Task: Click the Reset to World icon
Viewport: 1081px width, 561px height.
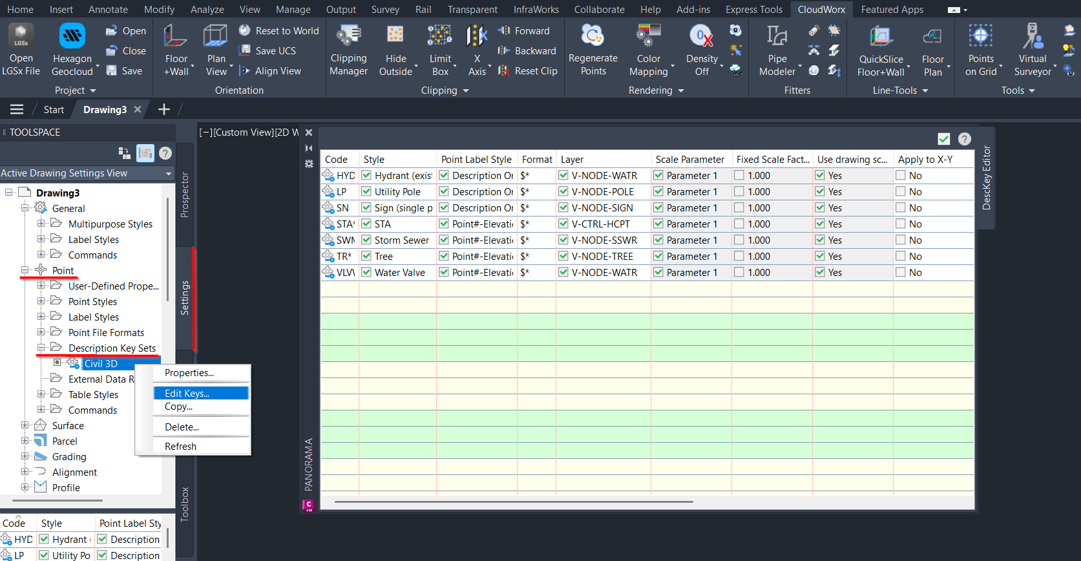Action: [244, 30]
